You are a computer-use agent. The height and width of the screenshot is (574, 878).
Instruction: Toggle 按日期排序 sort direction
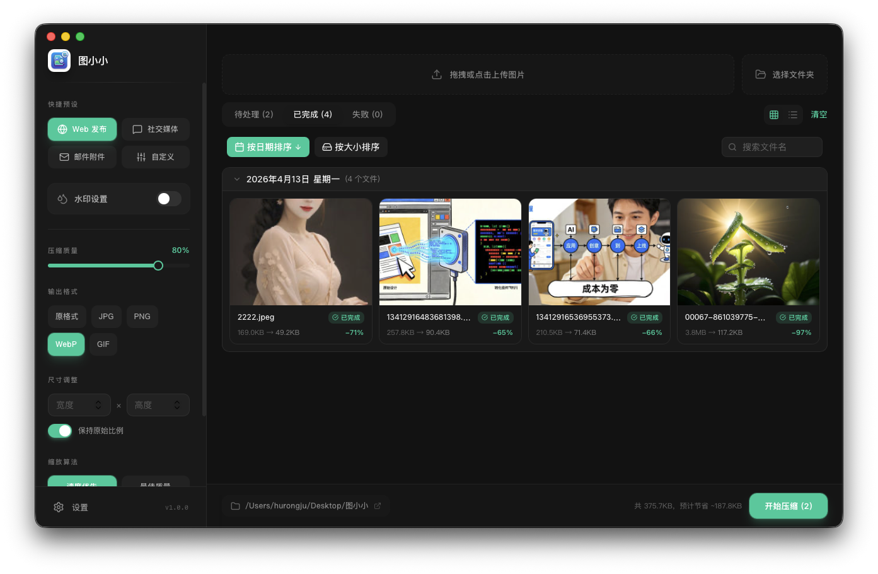(x=298, y=147)
